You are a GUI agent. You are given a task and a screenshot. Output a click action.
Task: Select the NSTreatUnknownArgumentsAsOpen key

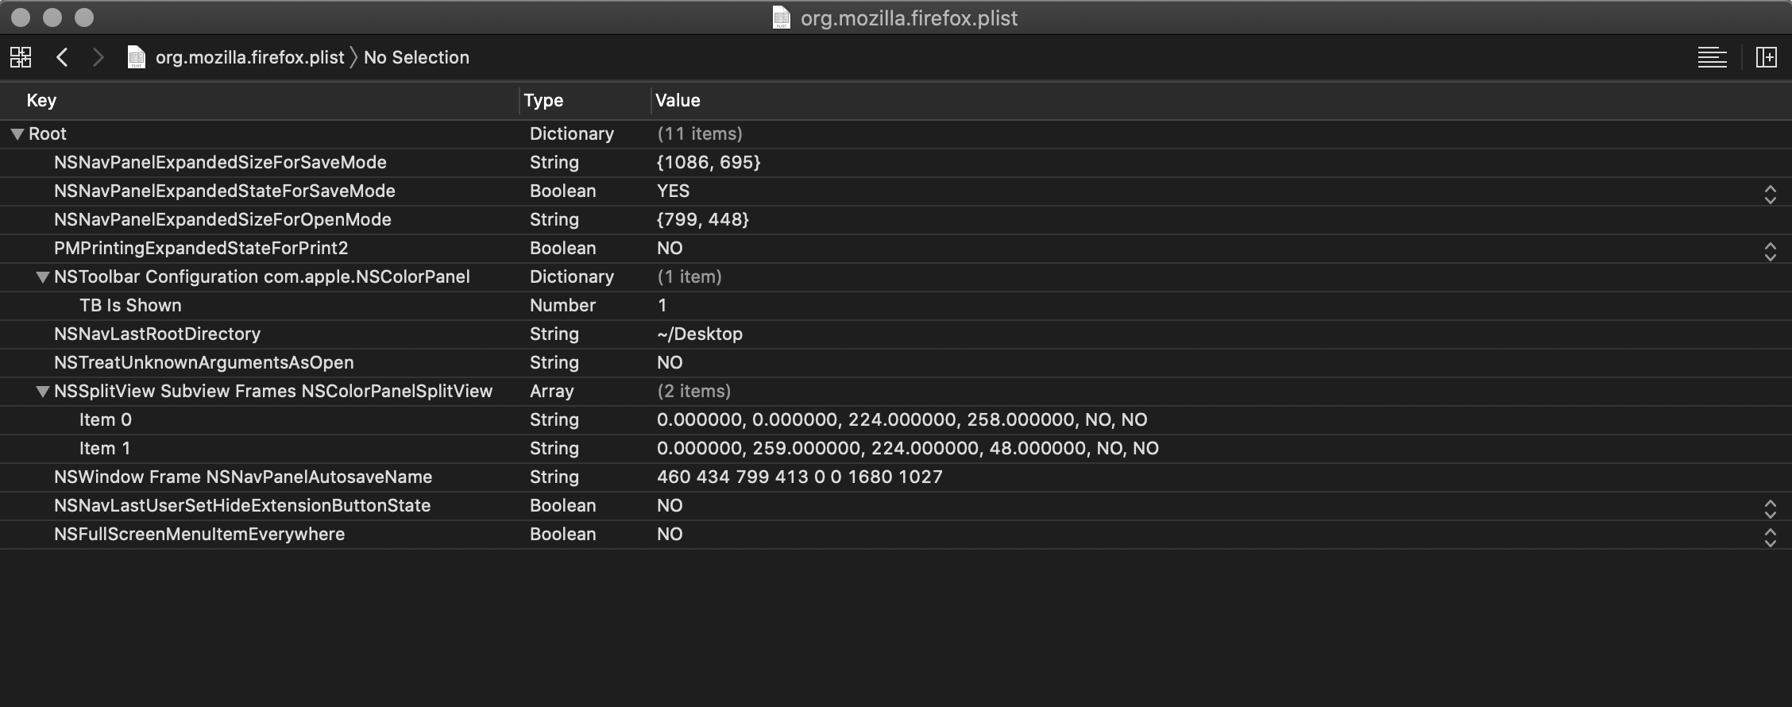click(x=204, y=362)
